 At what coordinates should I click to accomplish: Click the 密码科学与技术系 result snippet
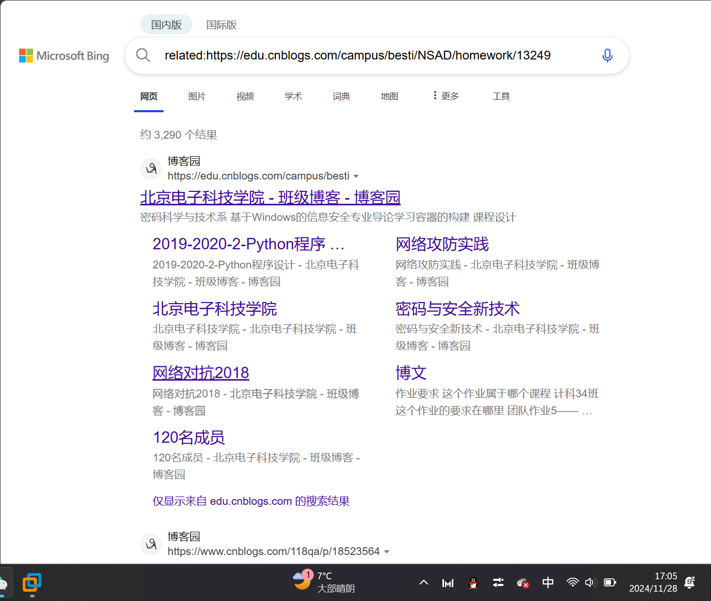328,217
